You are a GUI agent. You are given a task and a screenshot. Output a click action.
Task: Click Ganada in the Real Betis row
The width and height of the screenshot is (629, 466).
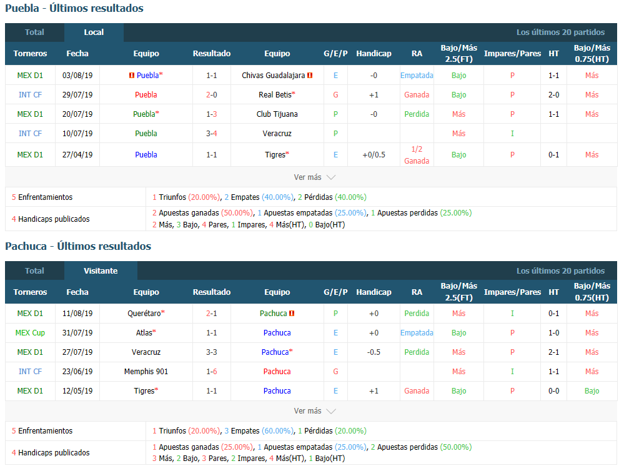click(x=417, y=95)
